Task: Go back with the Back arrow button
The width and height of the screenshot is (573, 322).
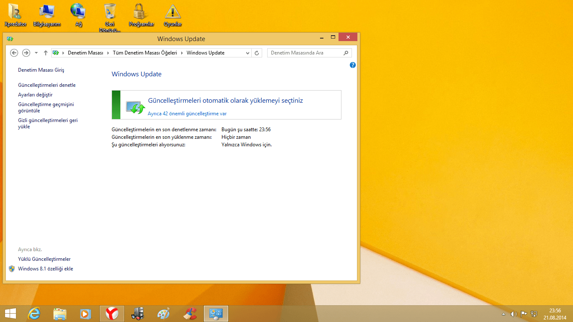Action: [14, 53]
